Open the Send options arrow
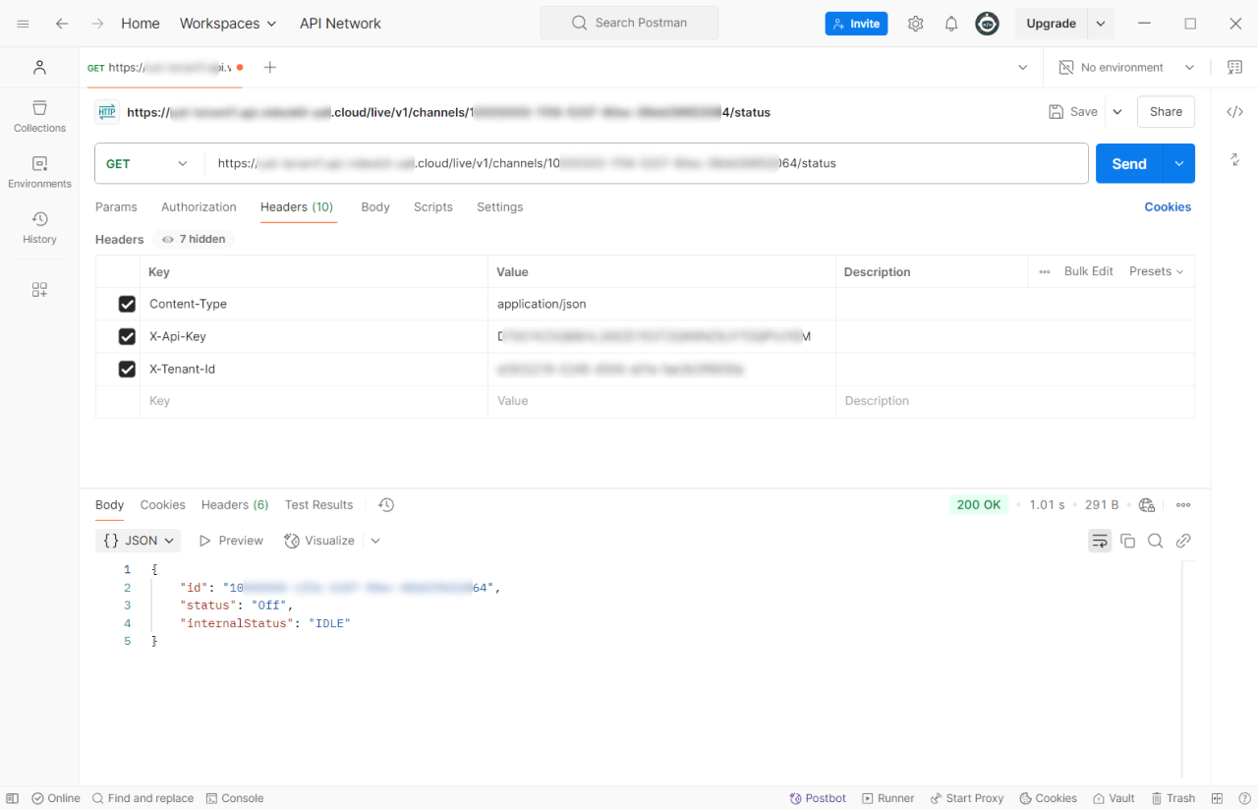The image size is (1258, 809). [x=1178, y=163]
